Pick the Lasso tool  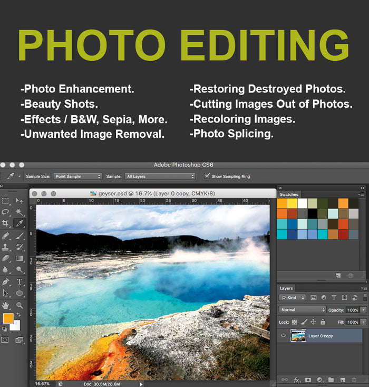click(x=6, y=212)
